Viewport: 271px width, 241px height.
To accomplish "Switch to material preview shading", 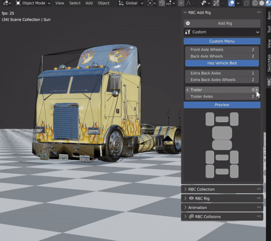I will click(269, 3).
